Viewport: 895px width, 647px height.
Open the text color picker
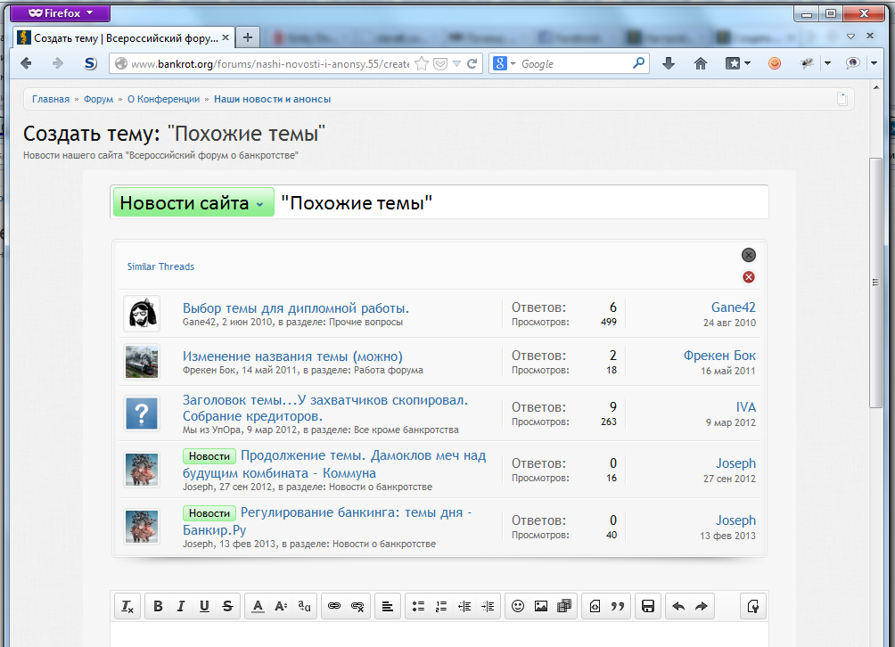click(x=258, y=607)
